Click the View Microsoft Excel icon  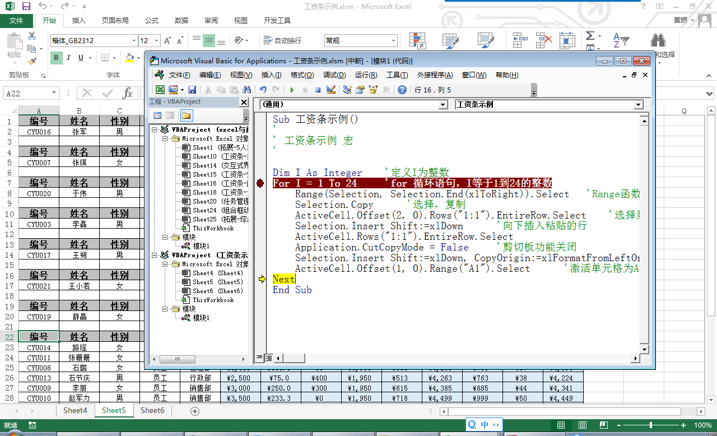click(160, 90)
